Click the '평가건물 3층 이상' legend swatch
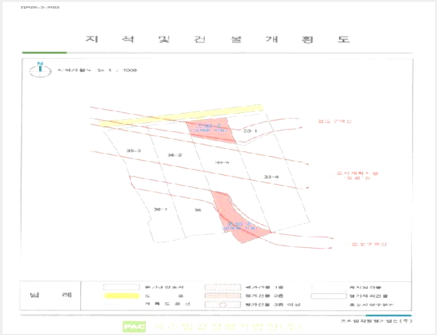 tap(223, 304)
